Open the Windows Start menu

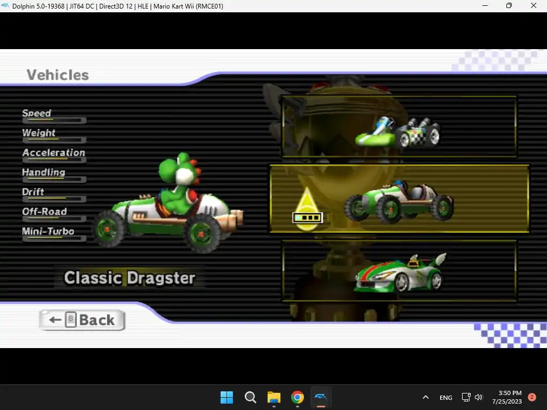tap(226, 397)
